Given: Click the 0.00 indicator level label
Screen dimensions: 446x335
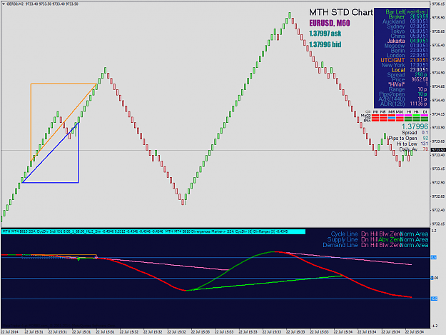Looking at the screenshot, I should pyautogui.click(x=435, y=278).
